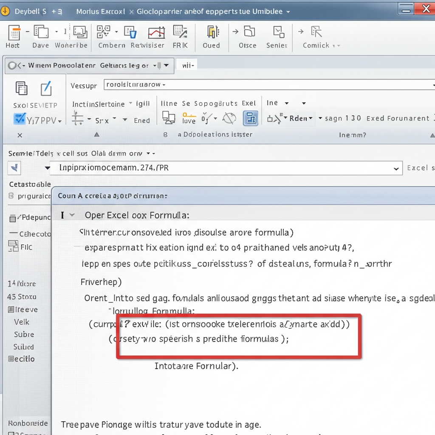
Task: Toggle the priguraice checkbox item
Action: pos(11,196)
